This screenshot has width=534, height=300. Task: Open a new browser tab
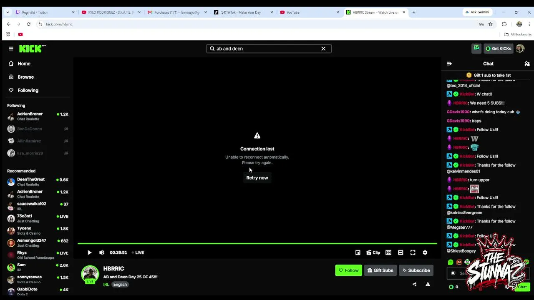tap(414, 12)
